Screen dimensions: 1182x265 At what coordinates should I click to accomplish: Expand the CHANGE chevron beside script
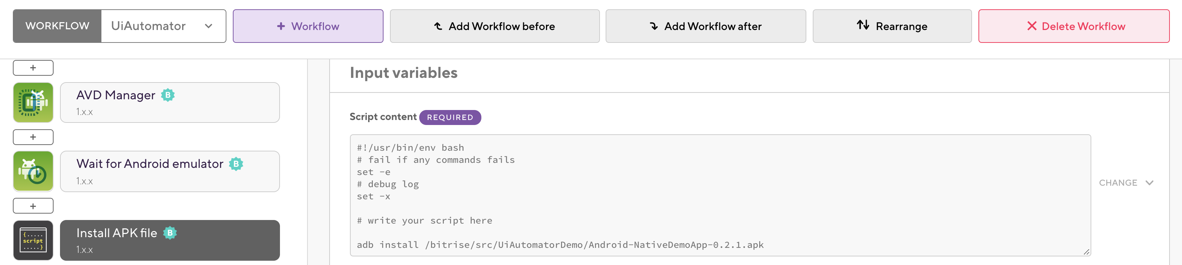click(1149, 183)
